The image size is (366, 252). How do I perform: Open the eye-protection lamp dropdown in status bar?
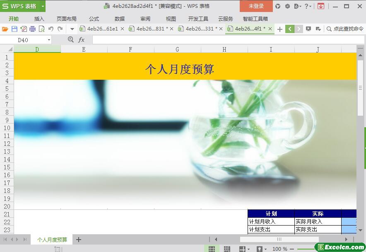tap(261, 249)
